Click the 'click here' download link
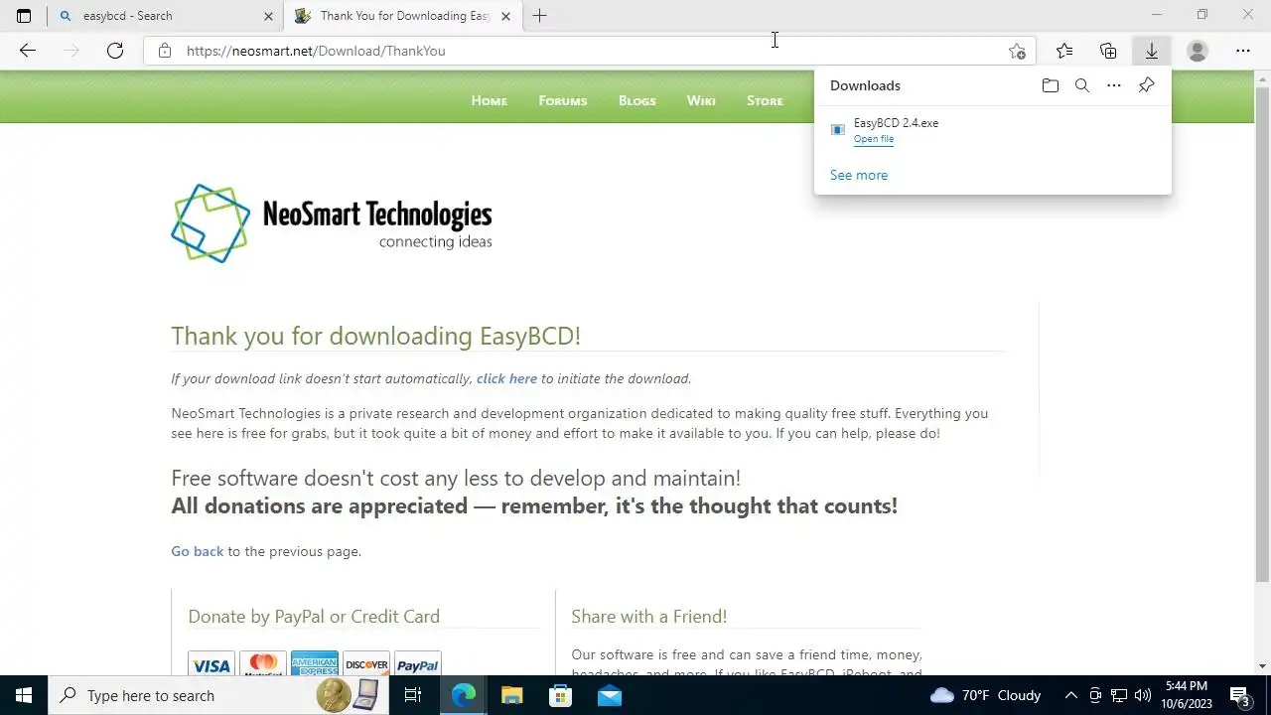 click(x=506, y=378)
